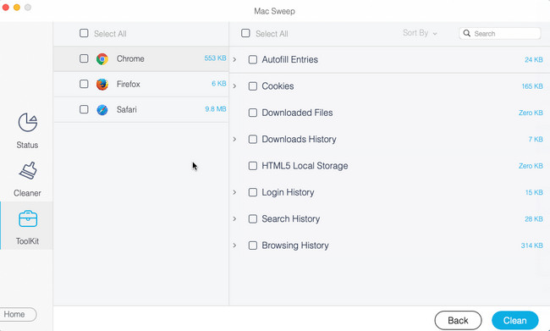
Task: Click the Safari compass icon
Action: pyautogui.click(x=102, y=109)
